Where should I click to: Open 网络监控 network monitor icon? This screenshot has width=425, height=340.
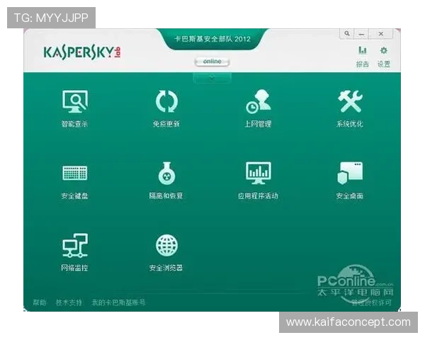click(75, 245)
